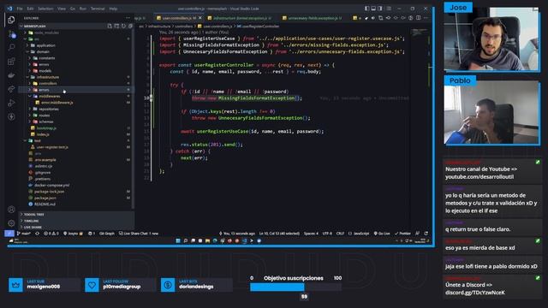Click Open Changes icon in editor toolbar
Screen dimensions: 548x308
point(380,18)
